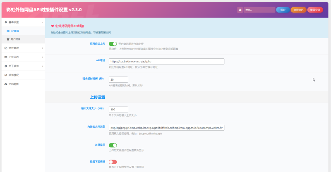The image size is (331, 172).
Task: Click the 用户附件 users icon
Action: point(8,39)
